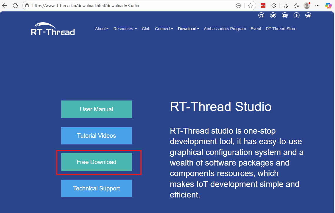Open the Facebook social icon
Image resolution: width=335 pixels, height=213 pixels.
[x=297, y=15]
